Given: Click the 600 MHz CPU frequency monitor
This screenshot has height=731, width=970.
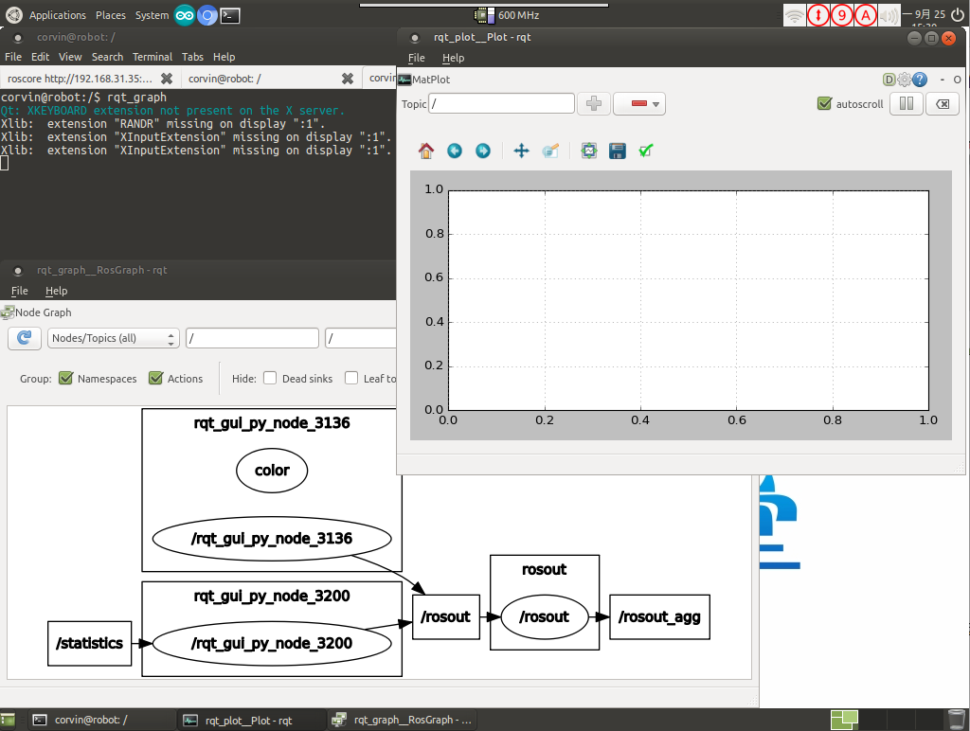Looking at the screenshot, I should (507, 15).
